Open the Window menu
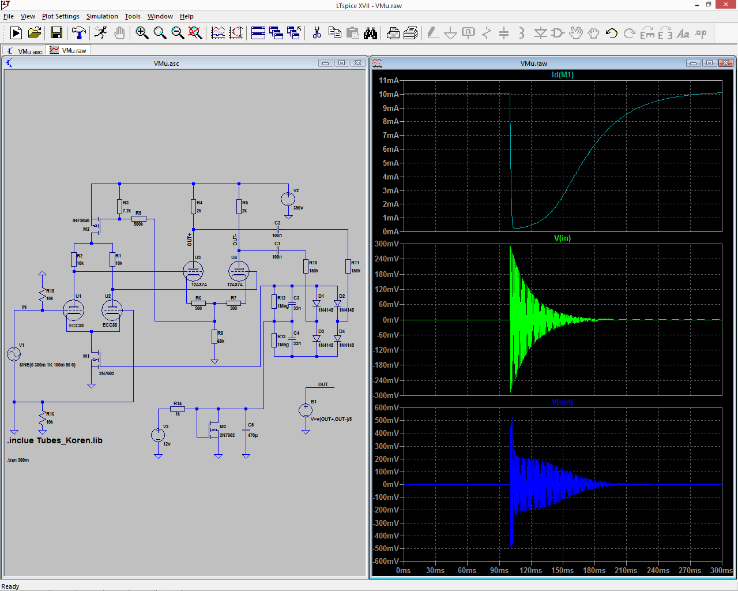The height and width of the screenshot is (591, 738). click(160, 16)
